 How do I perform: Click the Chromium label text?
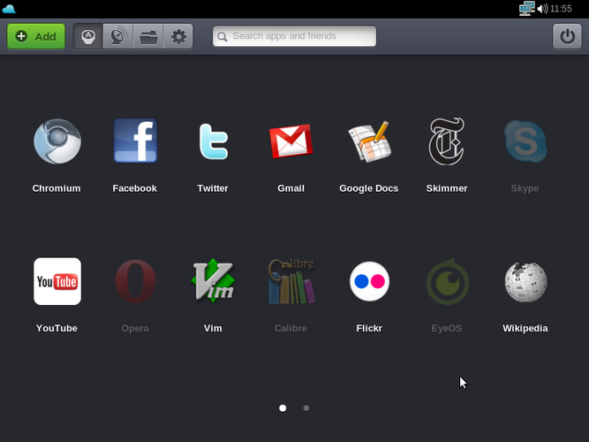[57, 188]
